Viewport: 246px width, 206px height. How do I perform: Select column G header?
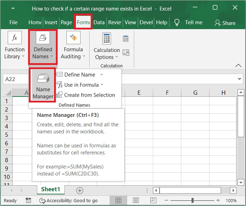195,93
